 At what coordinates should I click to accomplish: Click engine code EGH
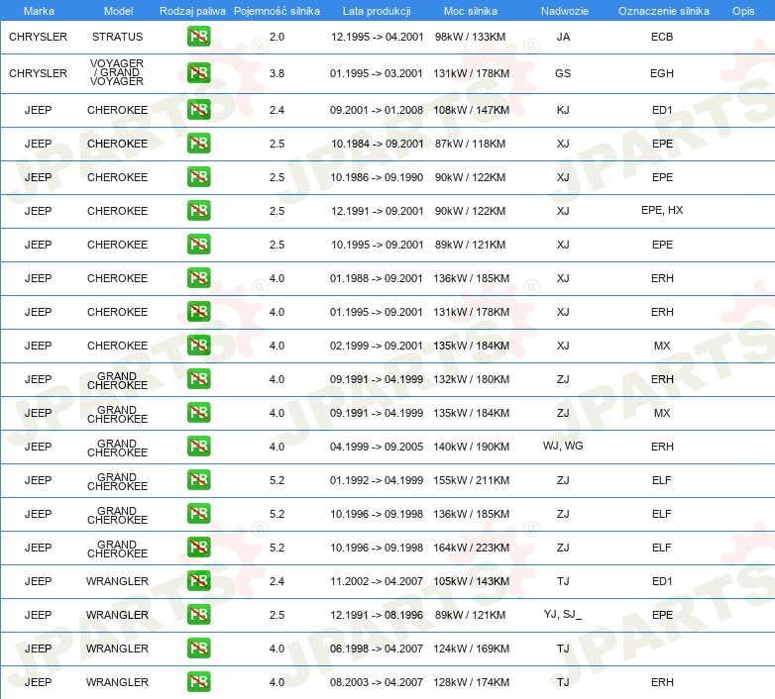pos(662,73)
